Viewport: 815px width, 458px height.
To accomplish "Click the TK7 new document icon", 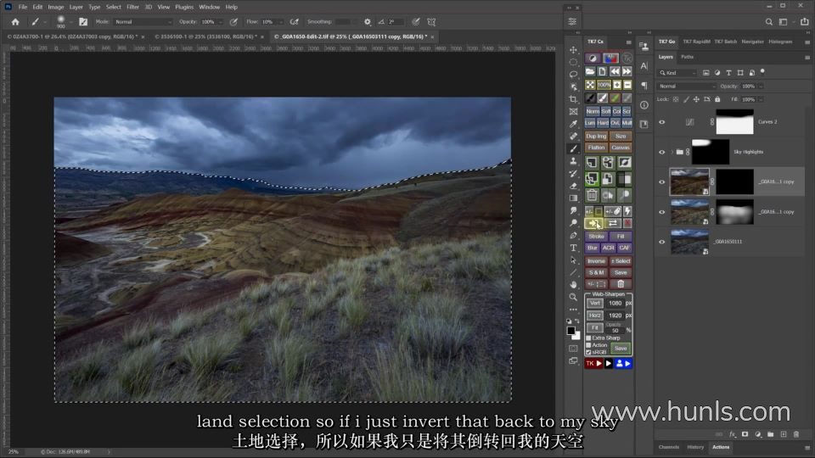I will [x=603, y=71].
